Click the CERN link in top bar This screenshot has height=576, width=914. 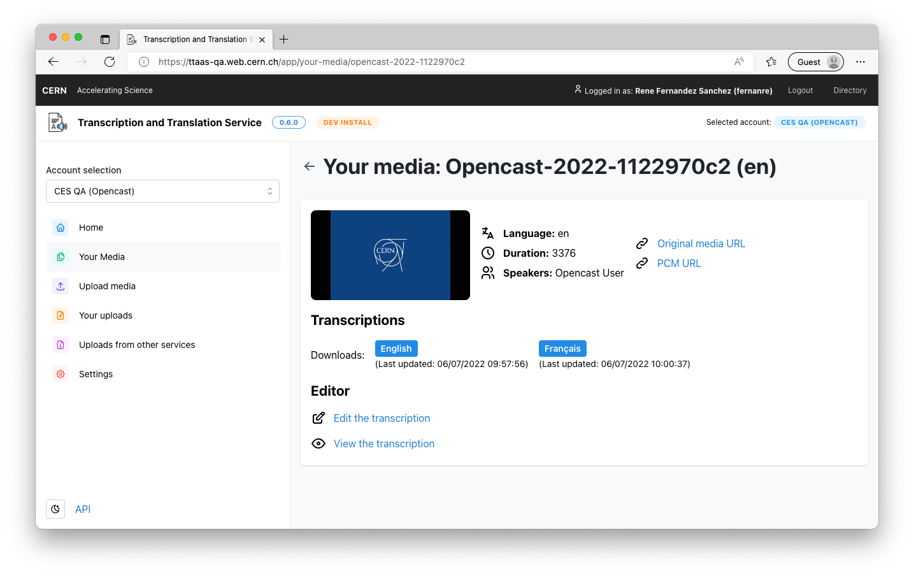pyautogui.click(x=54, y=90)
